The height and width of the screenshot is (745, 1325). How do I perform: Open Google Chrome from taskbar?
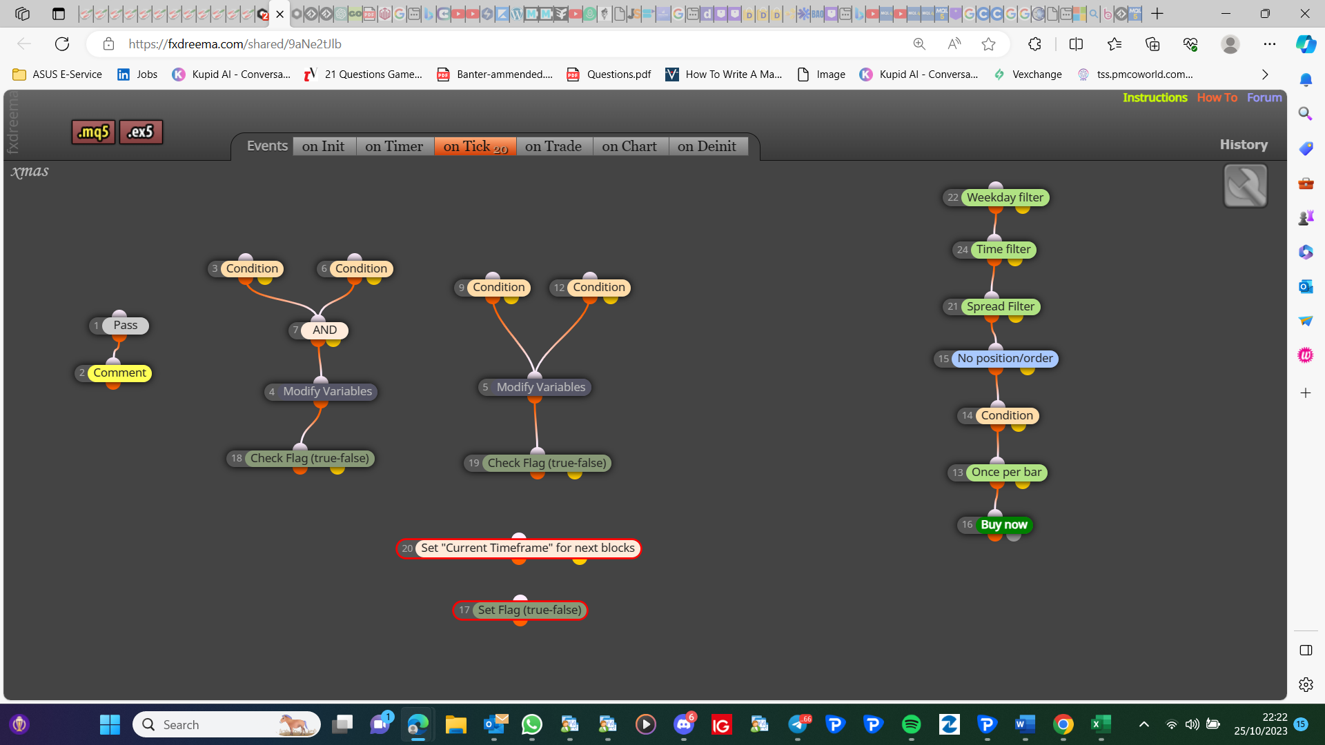(1063, 724)
